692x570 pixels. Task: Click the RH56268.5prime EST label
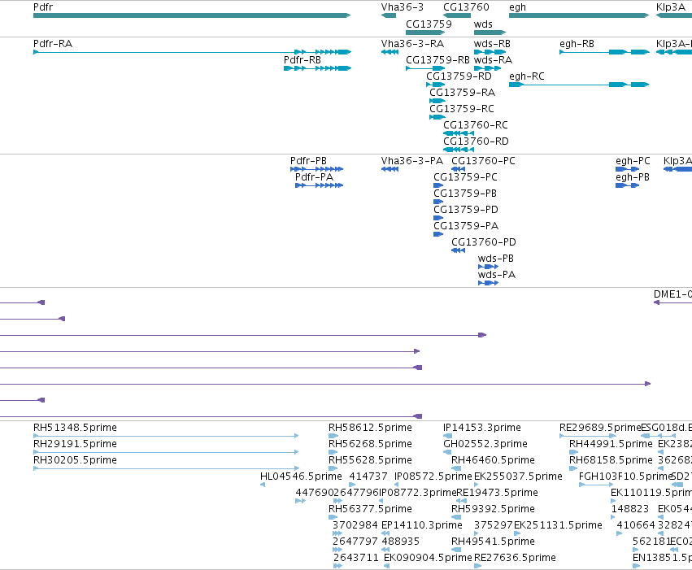coord(370,444)
